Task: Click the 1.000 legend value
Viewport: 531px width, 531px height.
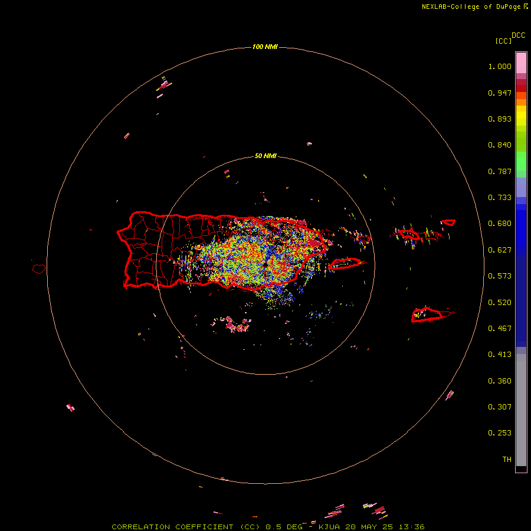Action: pyautogui.click(x=500, y=66)
